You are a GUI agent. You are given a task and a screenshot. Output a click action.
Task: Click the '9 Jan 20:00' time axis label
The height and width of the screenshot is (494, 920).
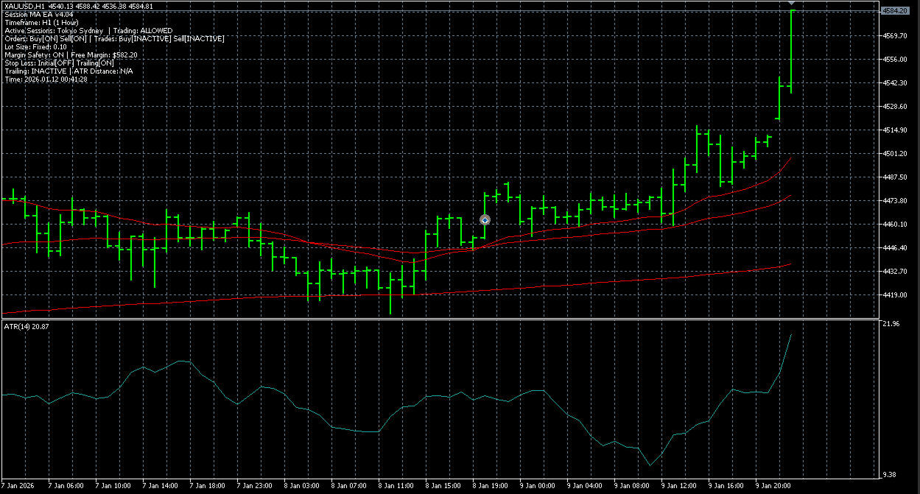(773, 486)
